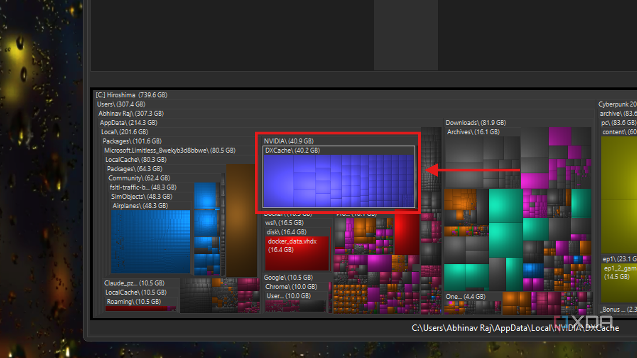Viewport: 637px width, 358px height.
Task: Select the Airplanes\ (48.3 GB) folder label
Action: 141,206
